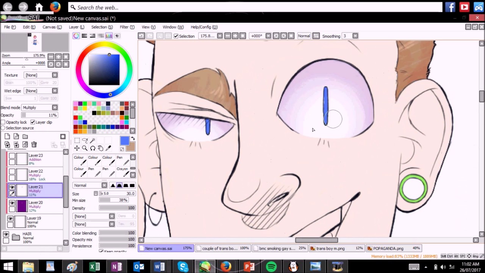Viewport: 485px width, 273px height.
Task: Zoom out using navigator minus button
Action: tap(51, 56)
